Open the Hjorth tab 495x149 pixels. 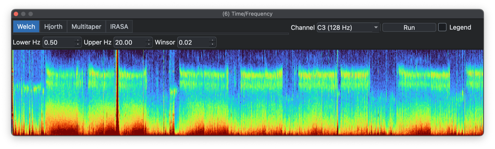53,27
